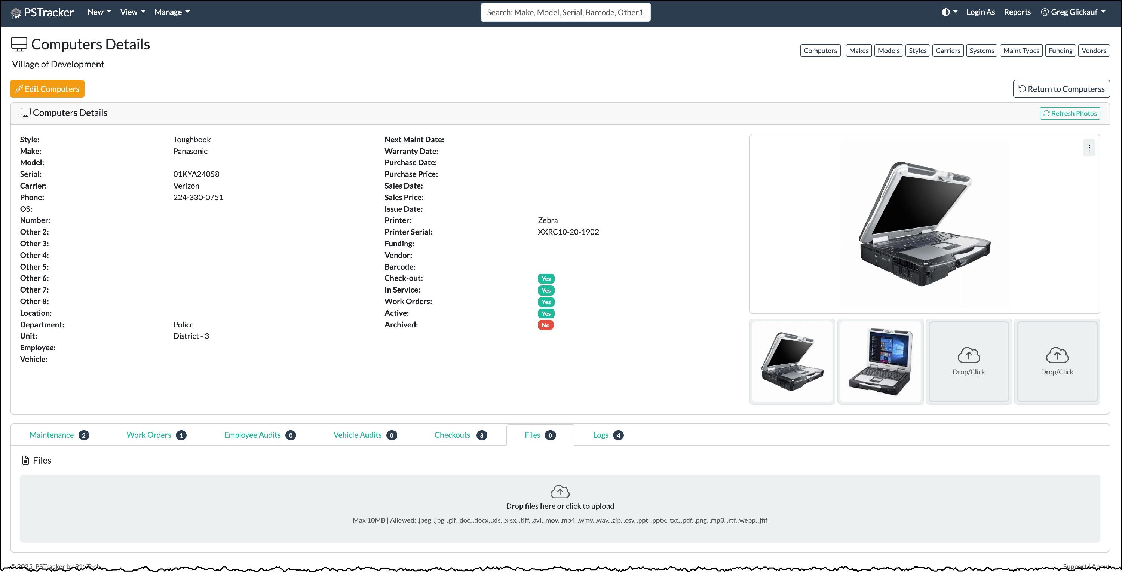
Task: Expand the New menu
Action: pyautogui.click(x=99, y=12)
